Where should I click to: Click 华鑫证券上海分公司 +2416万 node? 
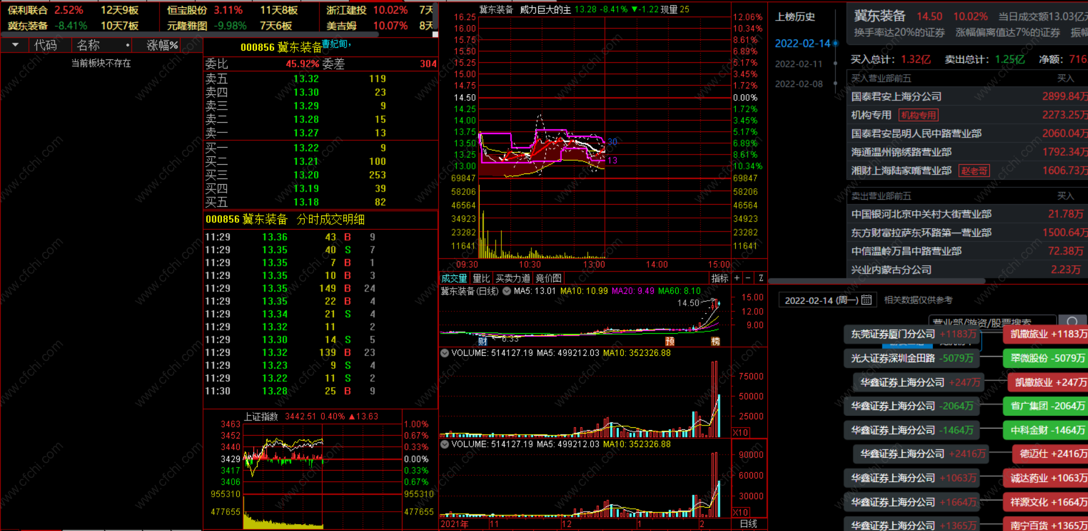coord(922,454)
